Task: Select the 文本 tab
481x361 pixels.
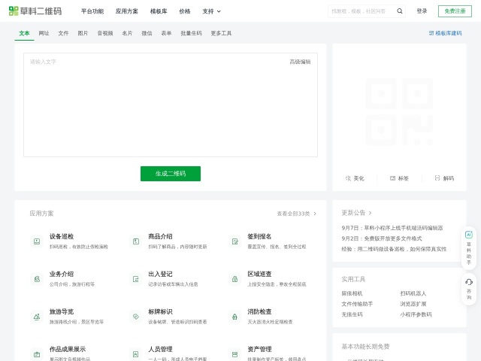Action: pos(24,33)
